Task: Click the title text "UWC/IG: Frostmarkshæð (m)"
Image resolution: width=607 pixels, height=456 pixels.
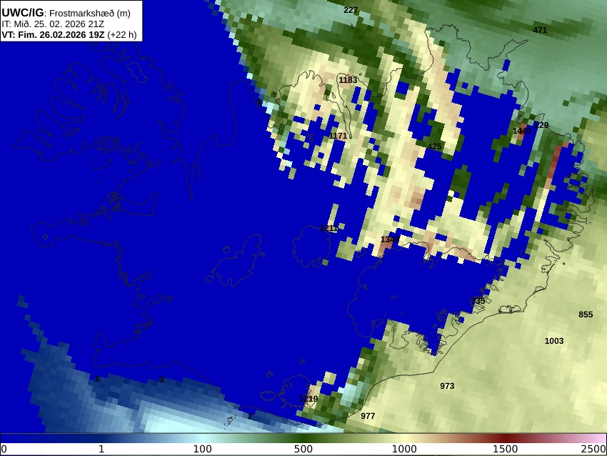Action: pyautogui.click(x=66, y=13)
